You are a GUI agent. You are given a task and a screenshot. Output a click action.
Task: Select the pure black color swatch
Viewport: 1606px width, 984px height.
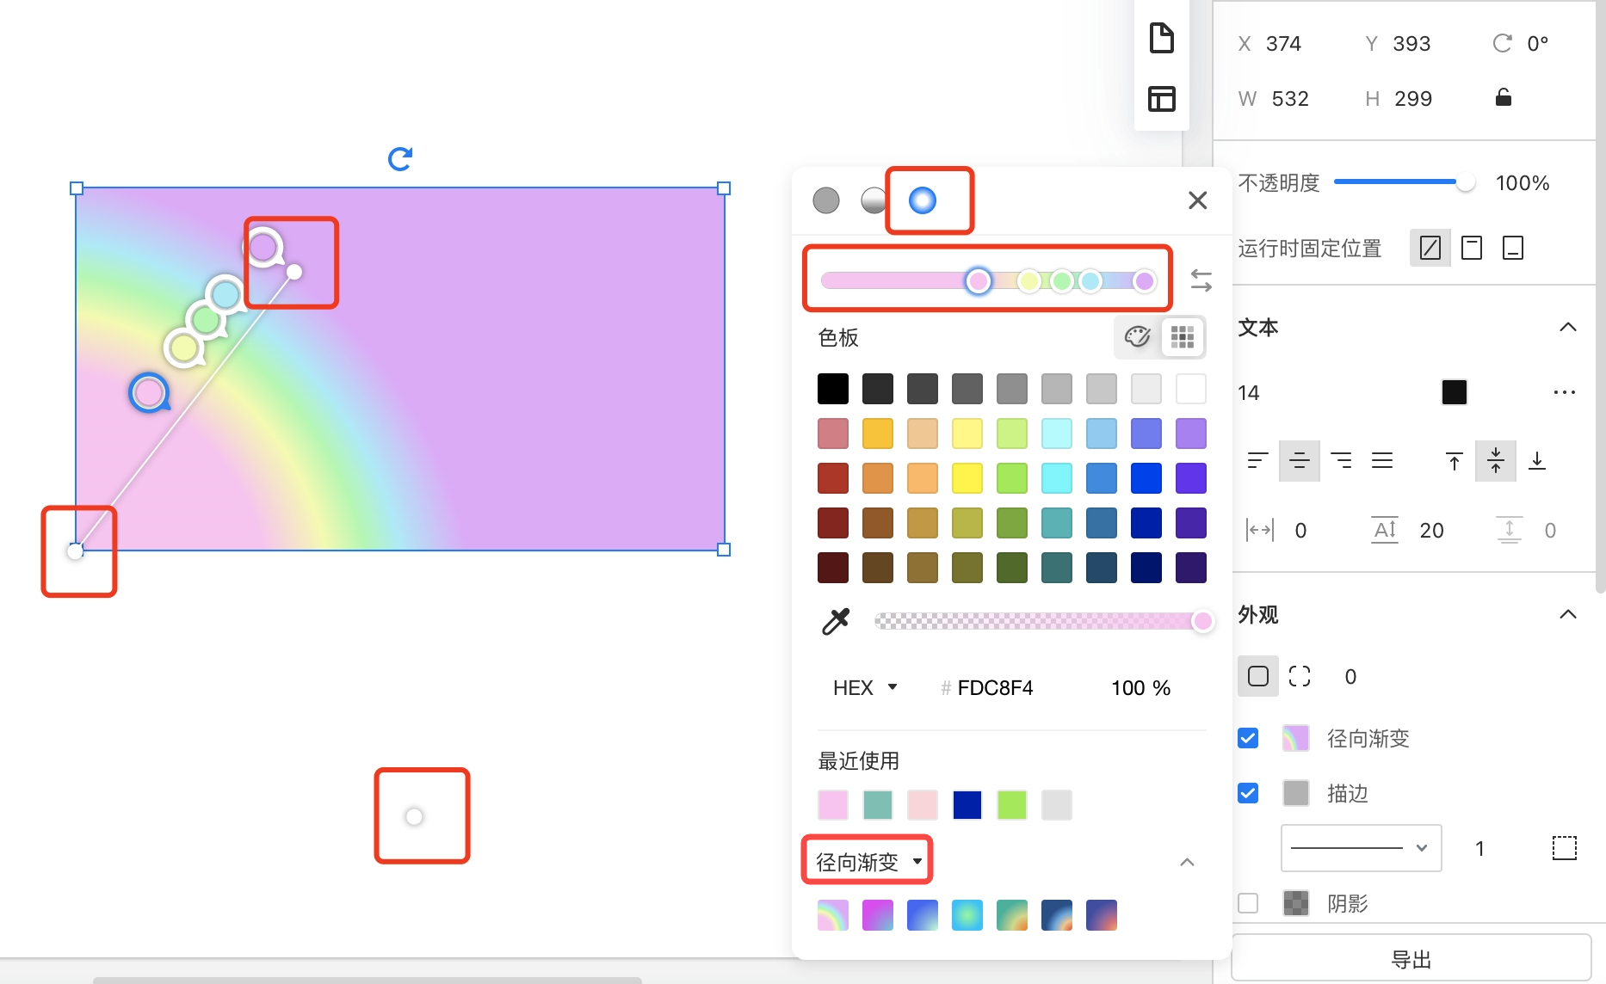[833, 389]
